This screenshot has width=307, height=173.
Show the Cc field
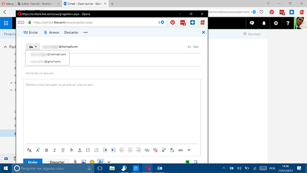[189, 47]
